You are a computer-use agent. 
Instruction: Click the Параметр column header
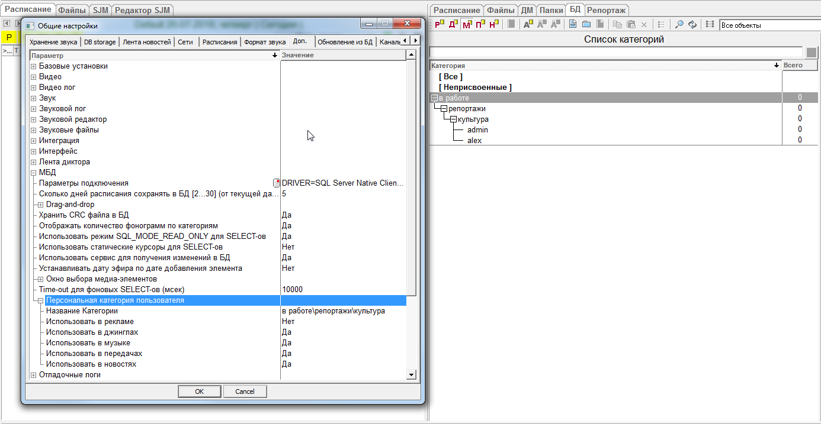click(155, 55)
